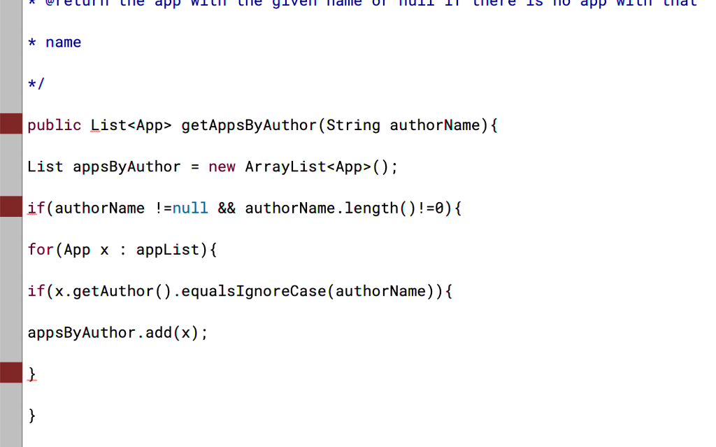Click 'String authorName' parameter text
The height and width of the screenshot is (447, 716).
click(x=403, y=125)
